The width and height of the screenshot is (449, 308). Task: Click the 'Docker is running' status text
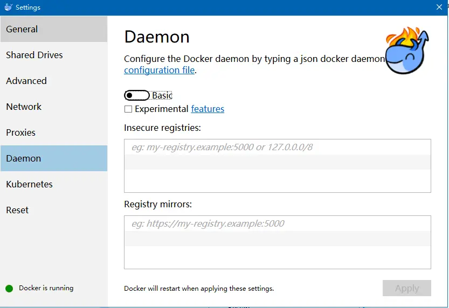[46, 288]
